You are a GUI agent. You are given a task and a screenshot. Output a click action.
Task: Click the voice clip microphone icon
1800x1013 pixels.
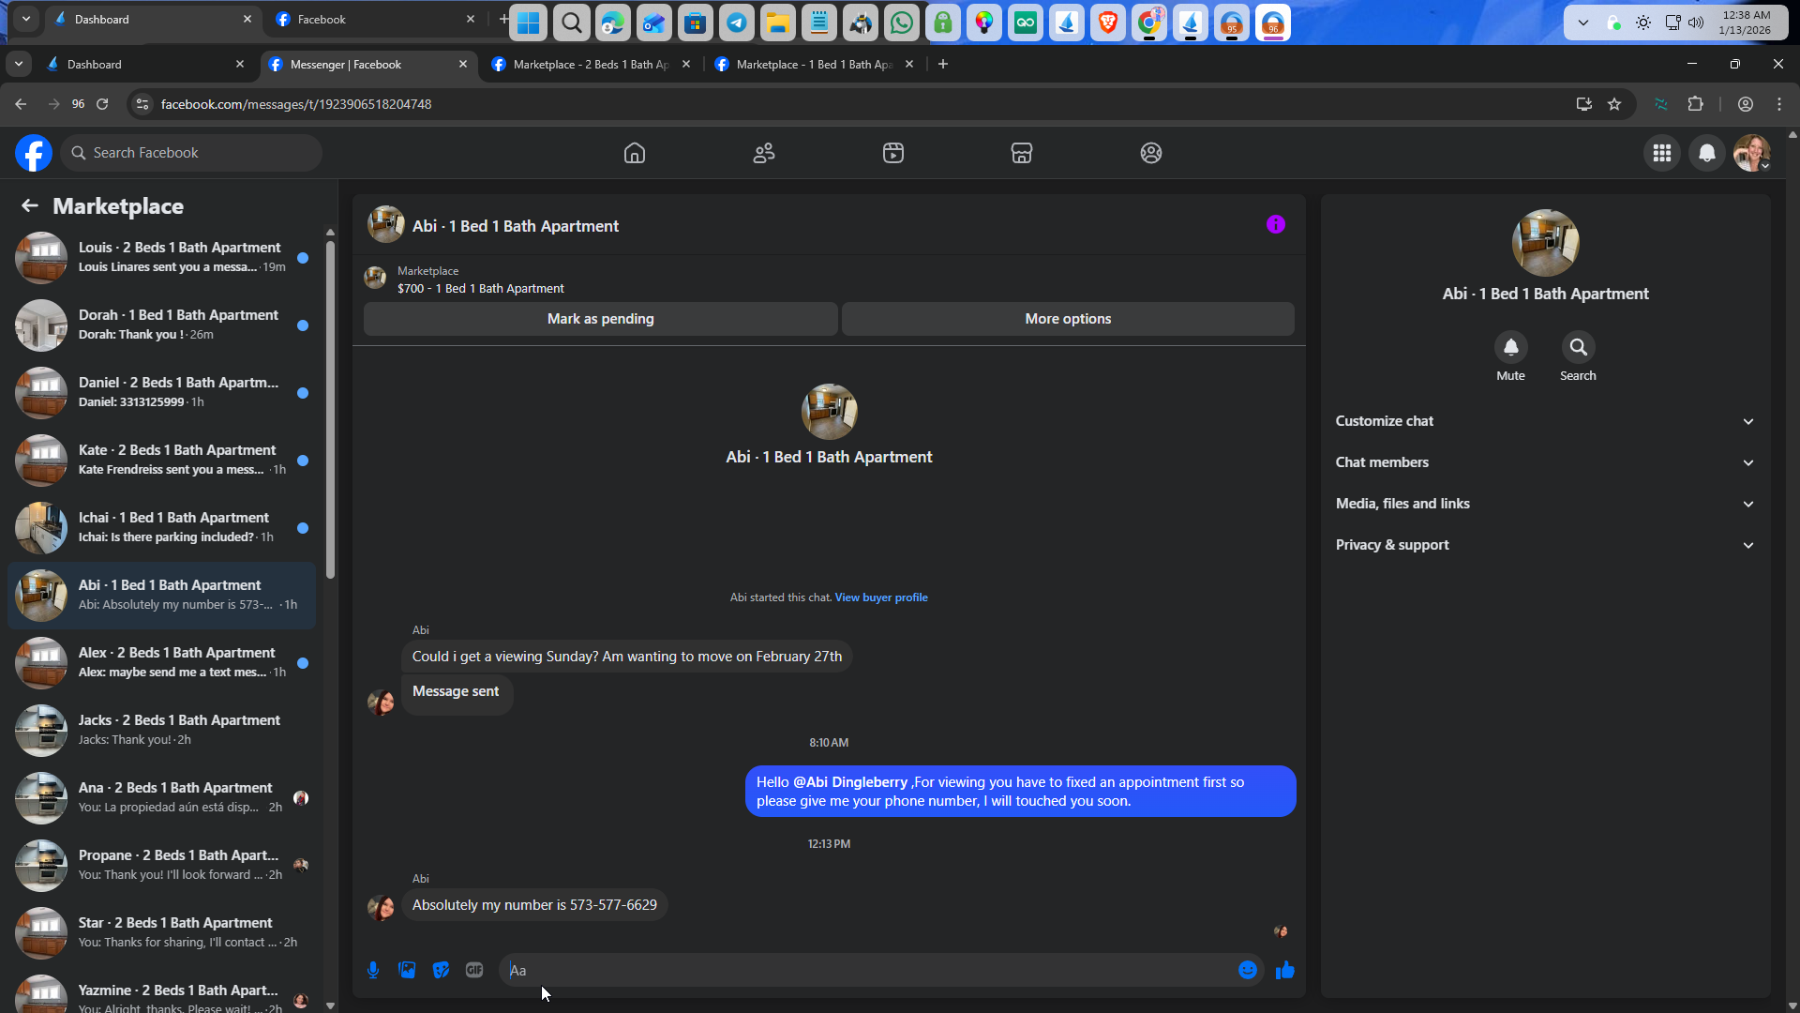point(373,970)
